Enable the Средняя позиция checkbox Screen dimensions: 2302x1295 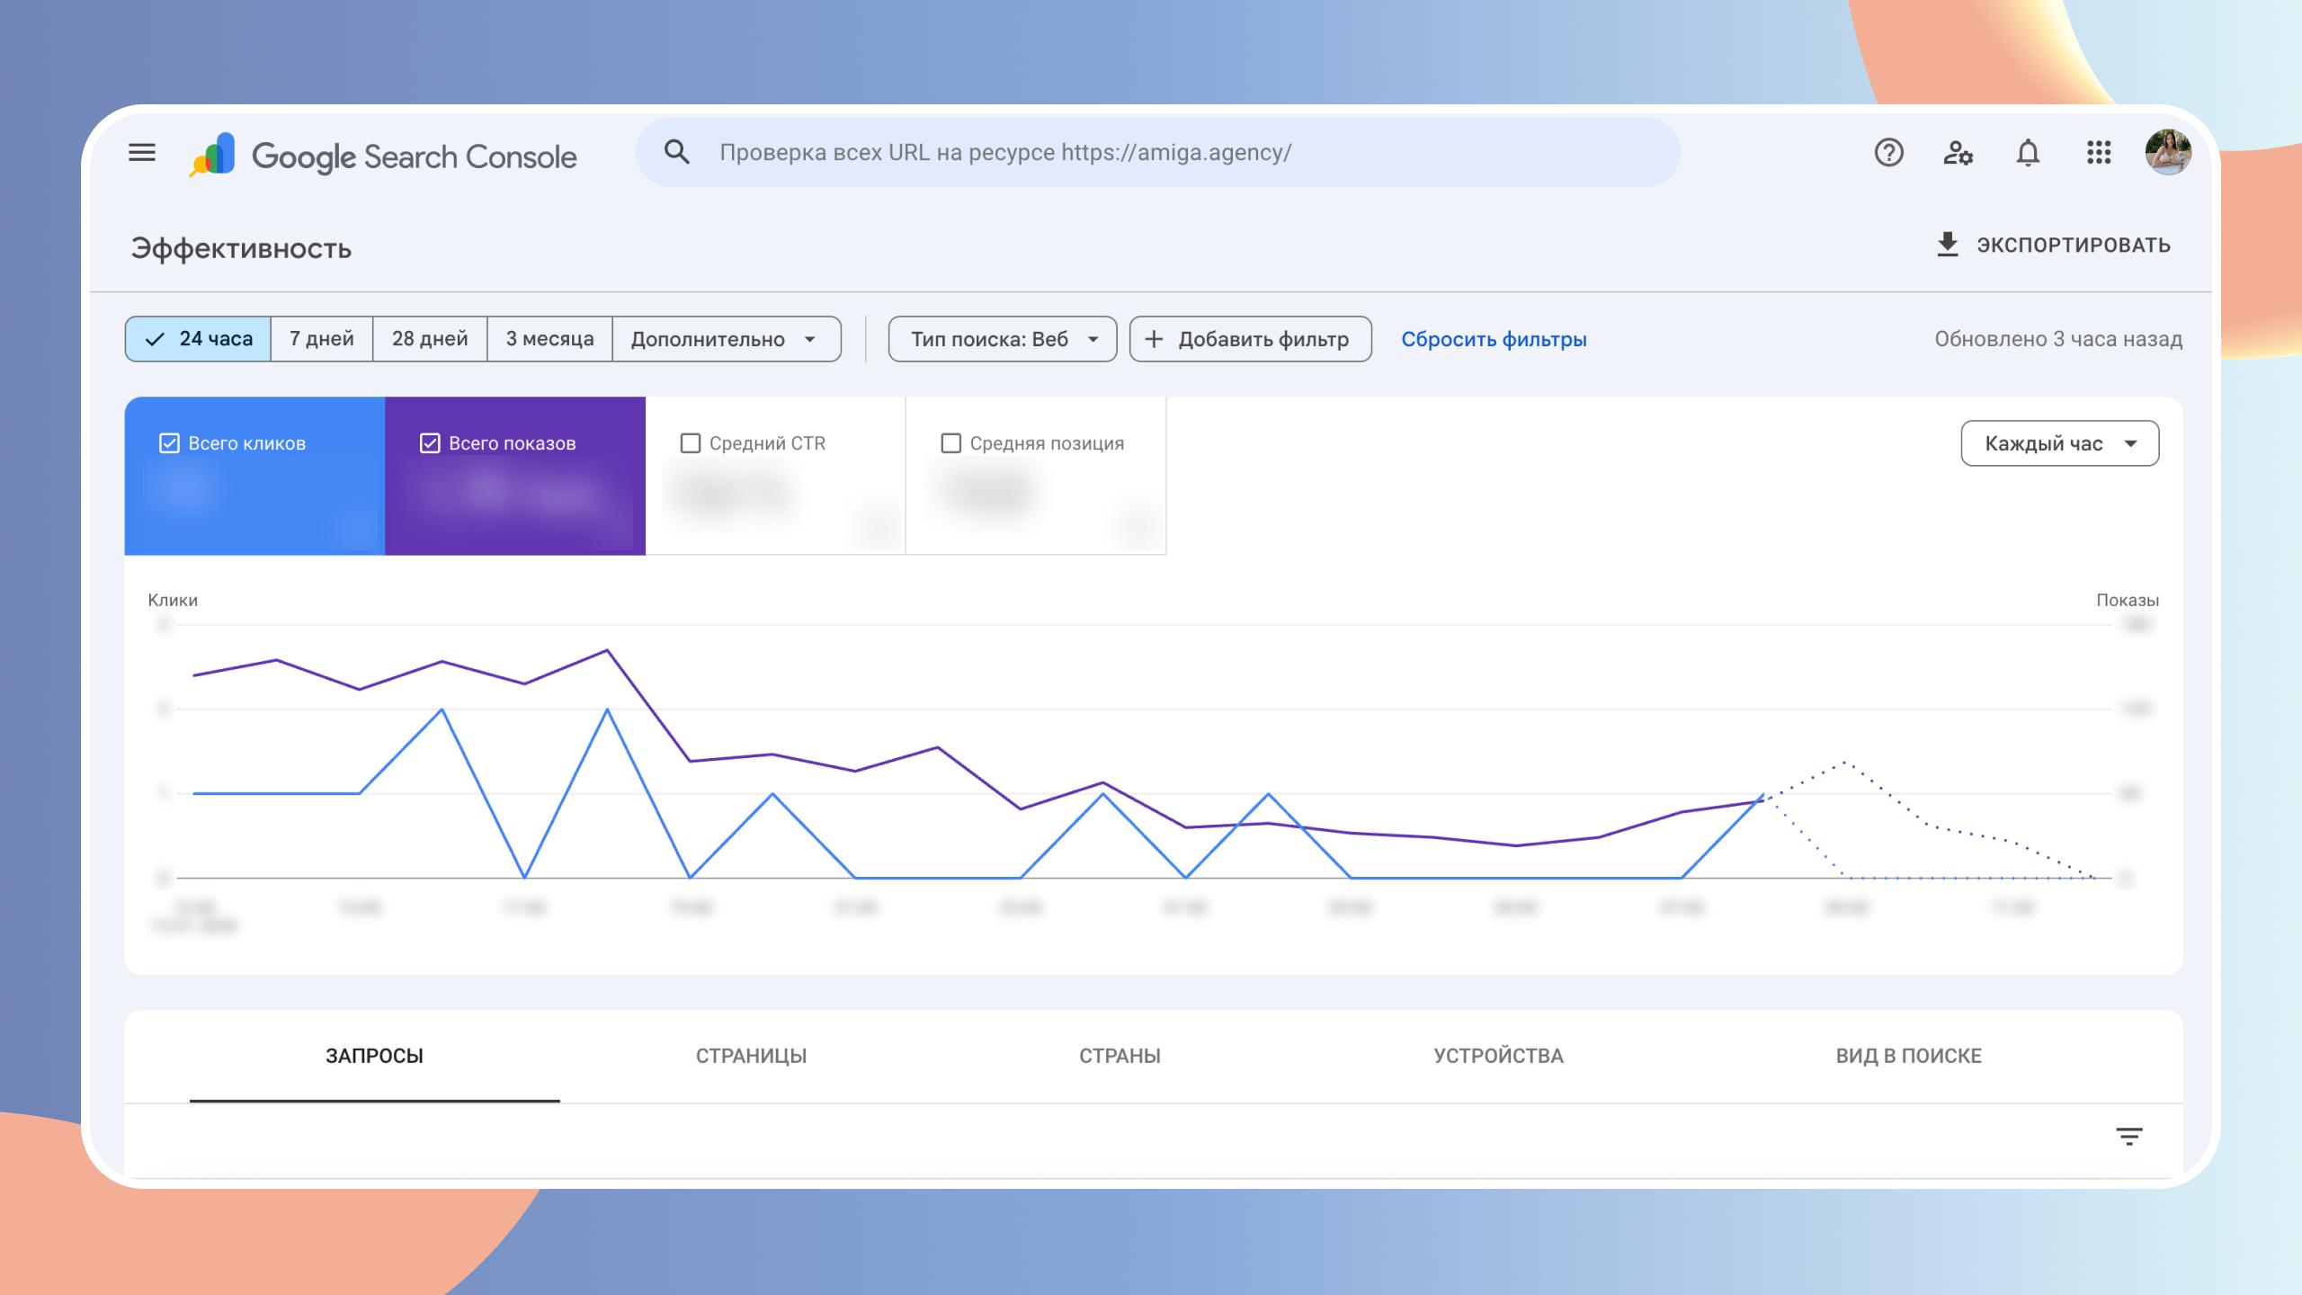(x=950, y=443)
